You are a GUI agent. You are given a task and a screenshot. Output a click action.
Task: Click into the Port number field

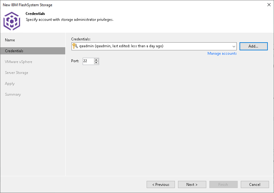(88, 61)
